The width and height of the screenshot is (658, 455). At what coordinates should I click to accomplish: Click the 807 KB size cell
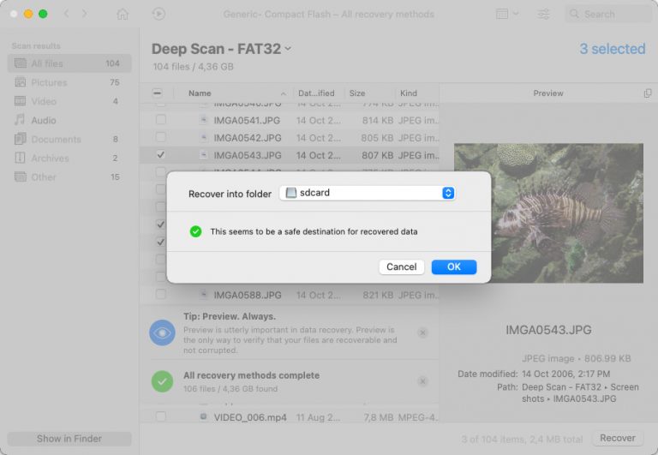point(377,156)
